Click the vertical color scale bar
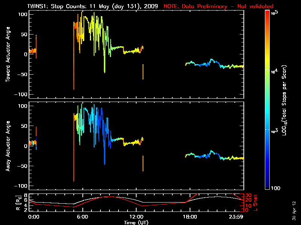Image resolution: width=301 pixels, height=225 pixels. tap(268, 100)
